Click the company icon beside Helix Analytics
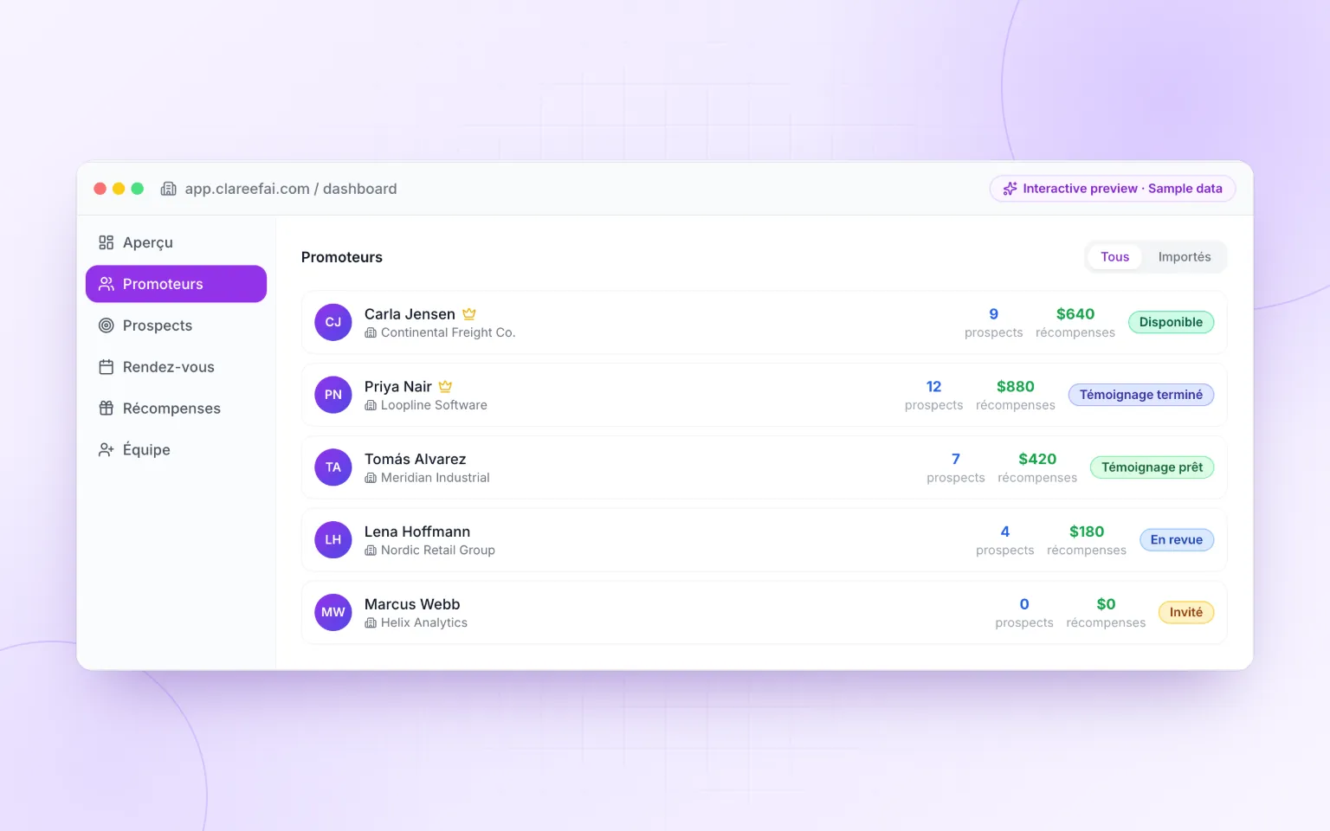This screenshot has height=831, width=1330. [x=371, y=623]
